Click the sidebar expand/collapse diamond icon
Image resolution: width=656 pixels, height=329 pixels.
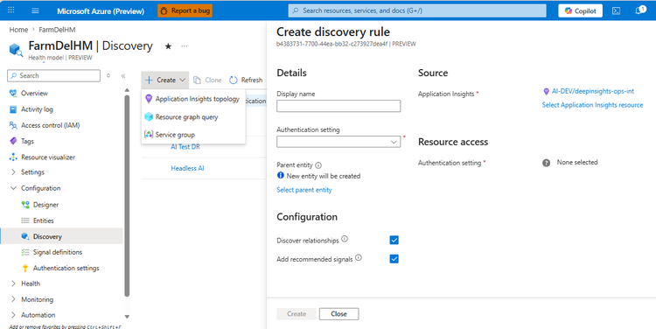click(x=108, y=76)
